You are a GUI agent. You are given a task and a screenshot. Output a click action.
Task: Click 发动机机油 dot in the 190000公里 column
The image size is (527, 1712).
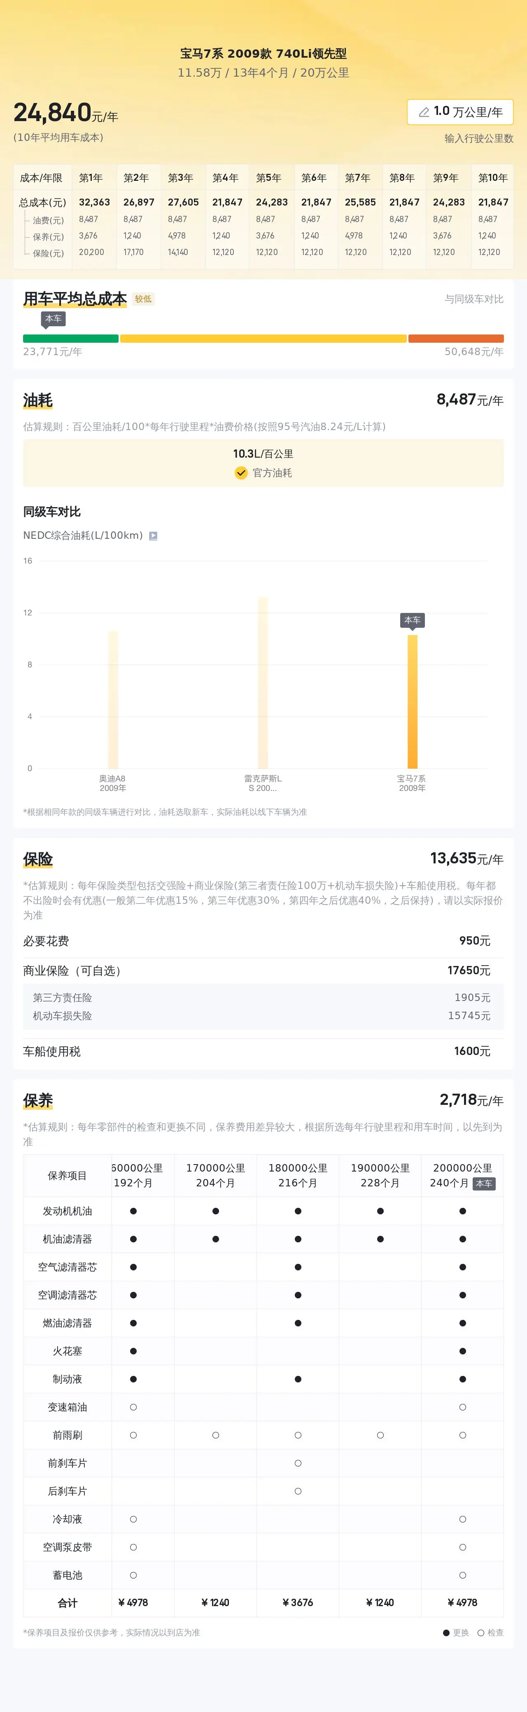click(380, 1211)
